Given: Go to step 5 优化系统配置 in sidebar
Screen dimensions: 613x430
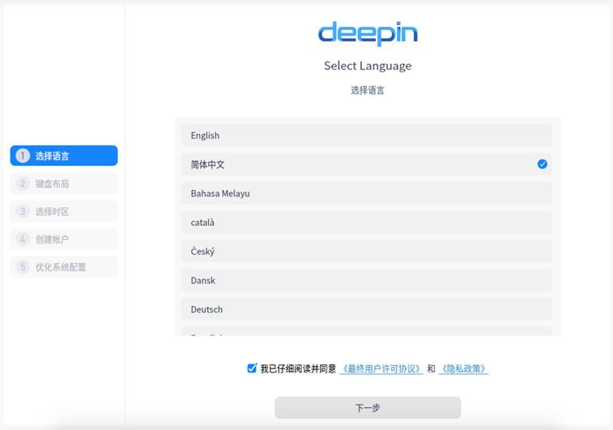Looking at the screenshot, I should (x=64, y=266).
